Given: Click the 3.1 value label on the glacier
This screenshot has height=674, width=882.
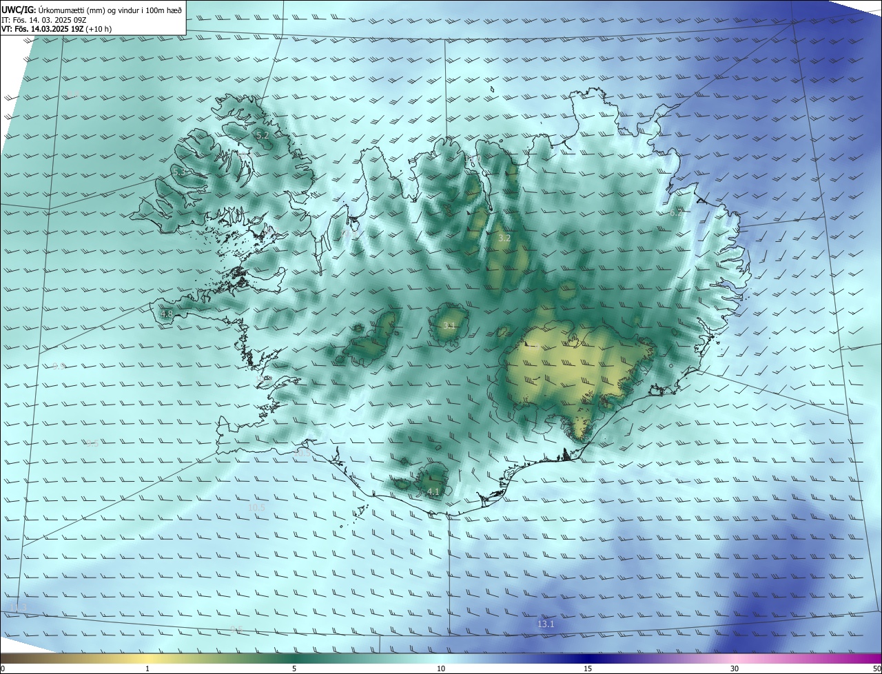Looking at the screenshot, I should tap(449, 325).
